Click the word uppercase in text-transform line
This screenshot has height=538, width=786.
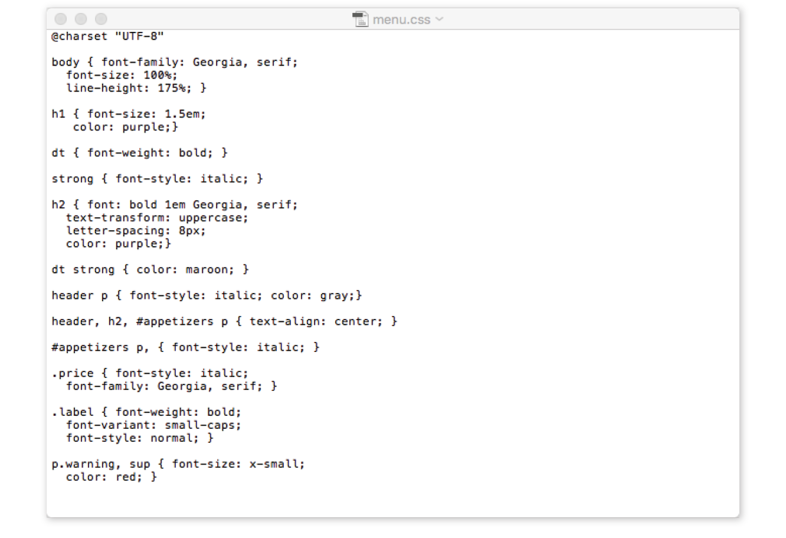tap(212, 218)
